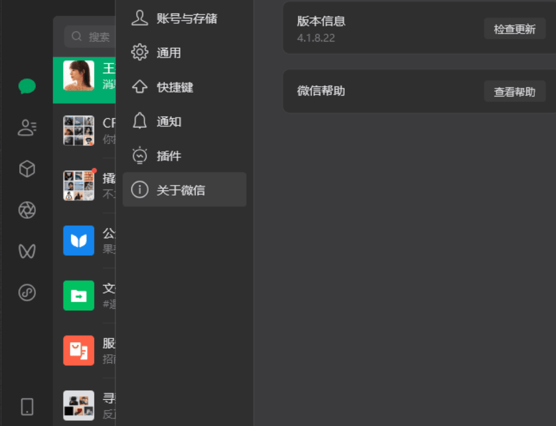556x426 pixels.
Task: Click the search magnifier icon
Action: (x=77, y=36)
